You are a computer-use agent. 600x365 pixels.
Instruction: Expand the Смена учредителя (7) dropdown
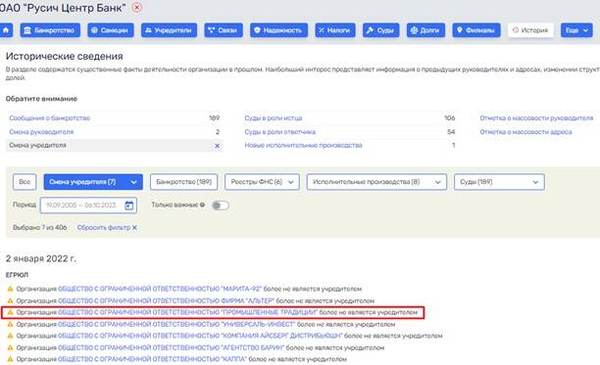93,182
